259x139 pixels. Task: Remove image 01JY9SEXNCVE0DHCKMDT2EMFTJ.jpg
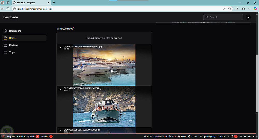coord(60,89)
